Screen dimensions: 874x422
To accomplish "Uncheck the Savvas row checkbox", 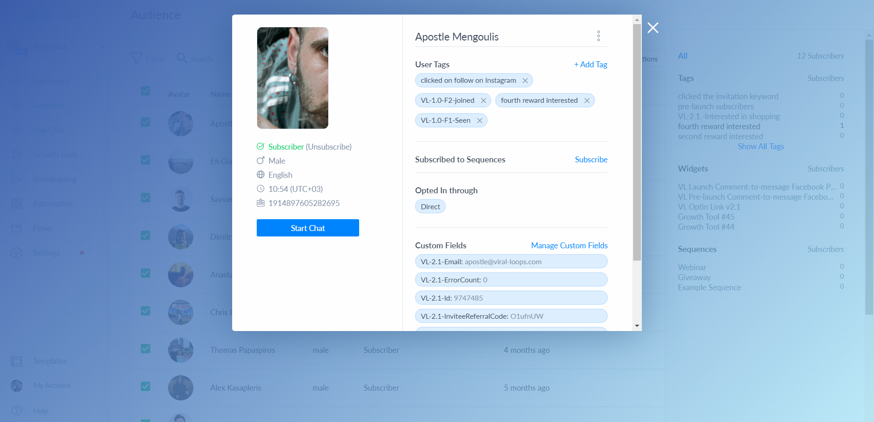I will pyautogui.click(x=146, y=198).
